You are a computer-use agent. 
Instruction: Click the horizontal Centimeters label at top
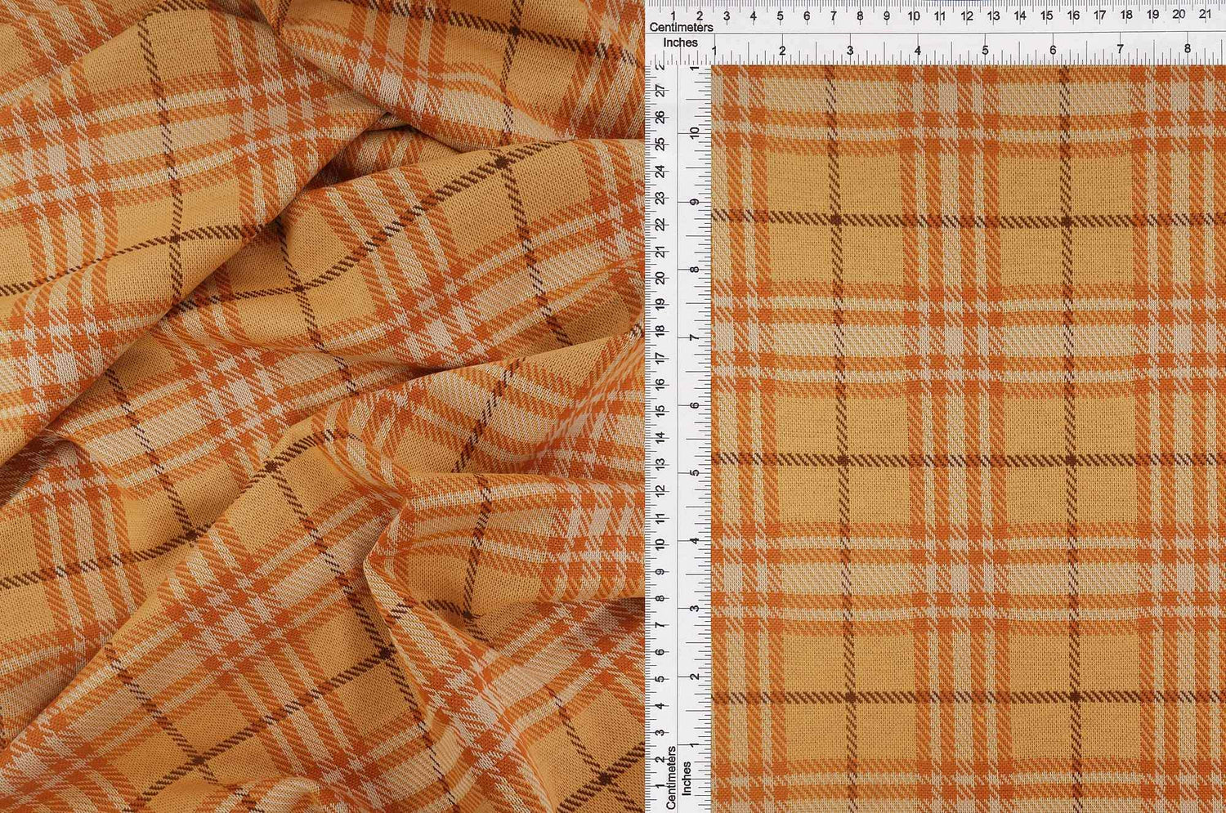[681, 27]
